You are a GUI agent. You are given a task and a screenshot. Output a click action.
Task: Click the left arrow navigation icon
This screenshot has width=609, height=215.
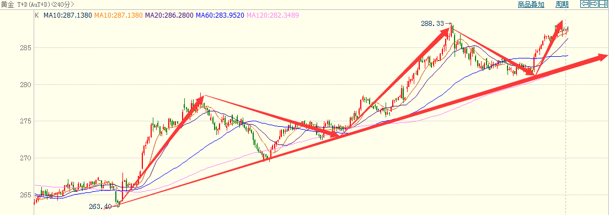[x=585, y=4]
